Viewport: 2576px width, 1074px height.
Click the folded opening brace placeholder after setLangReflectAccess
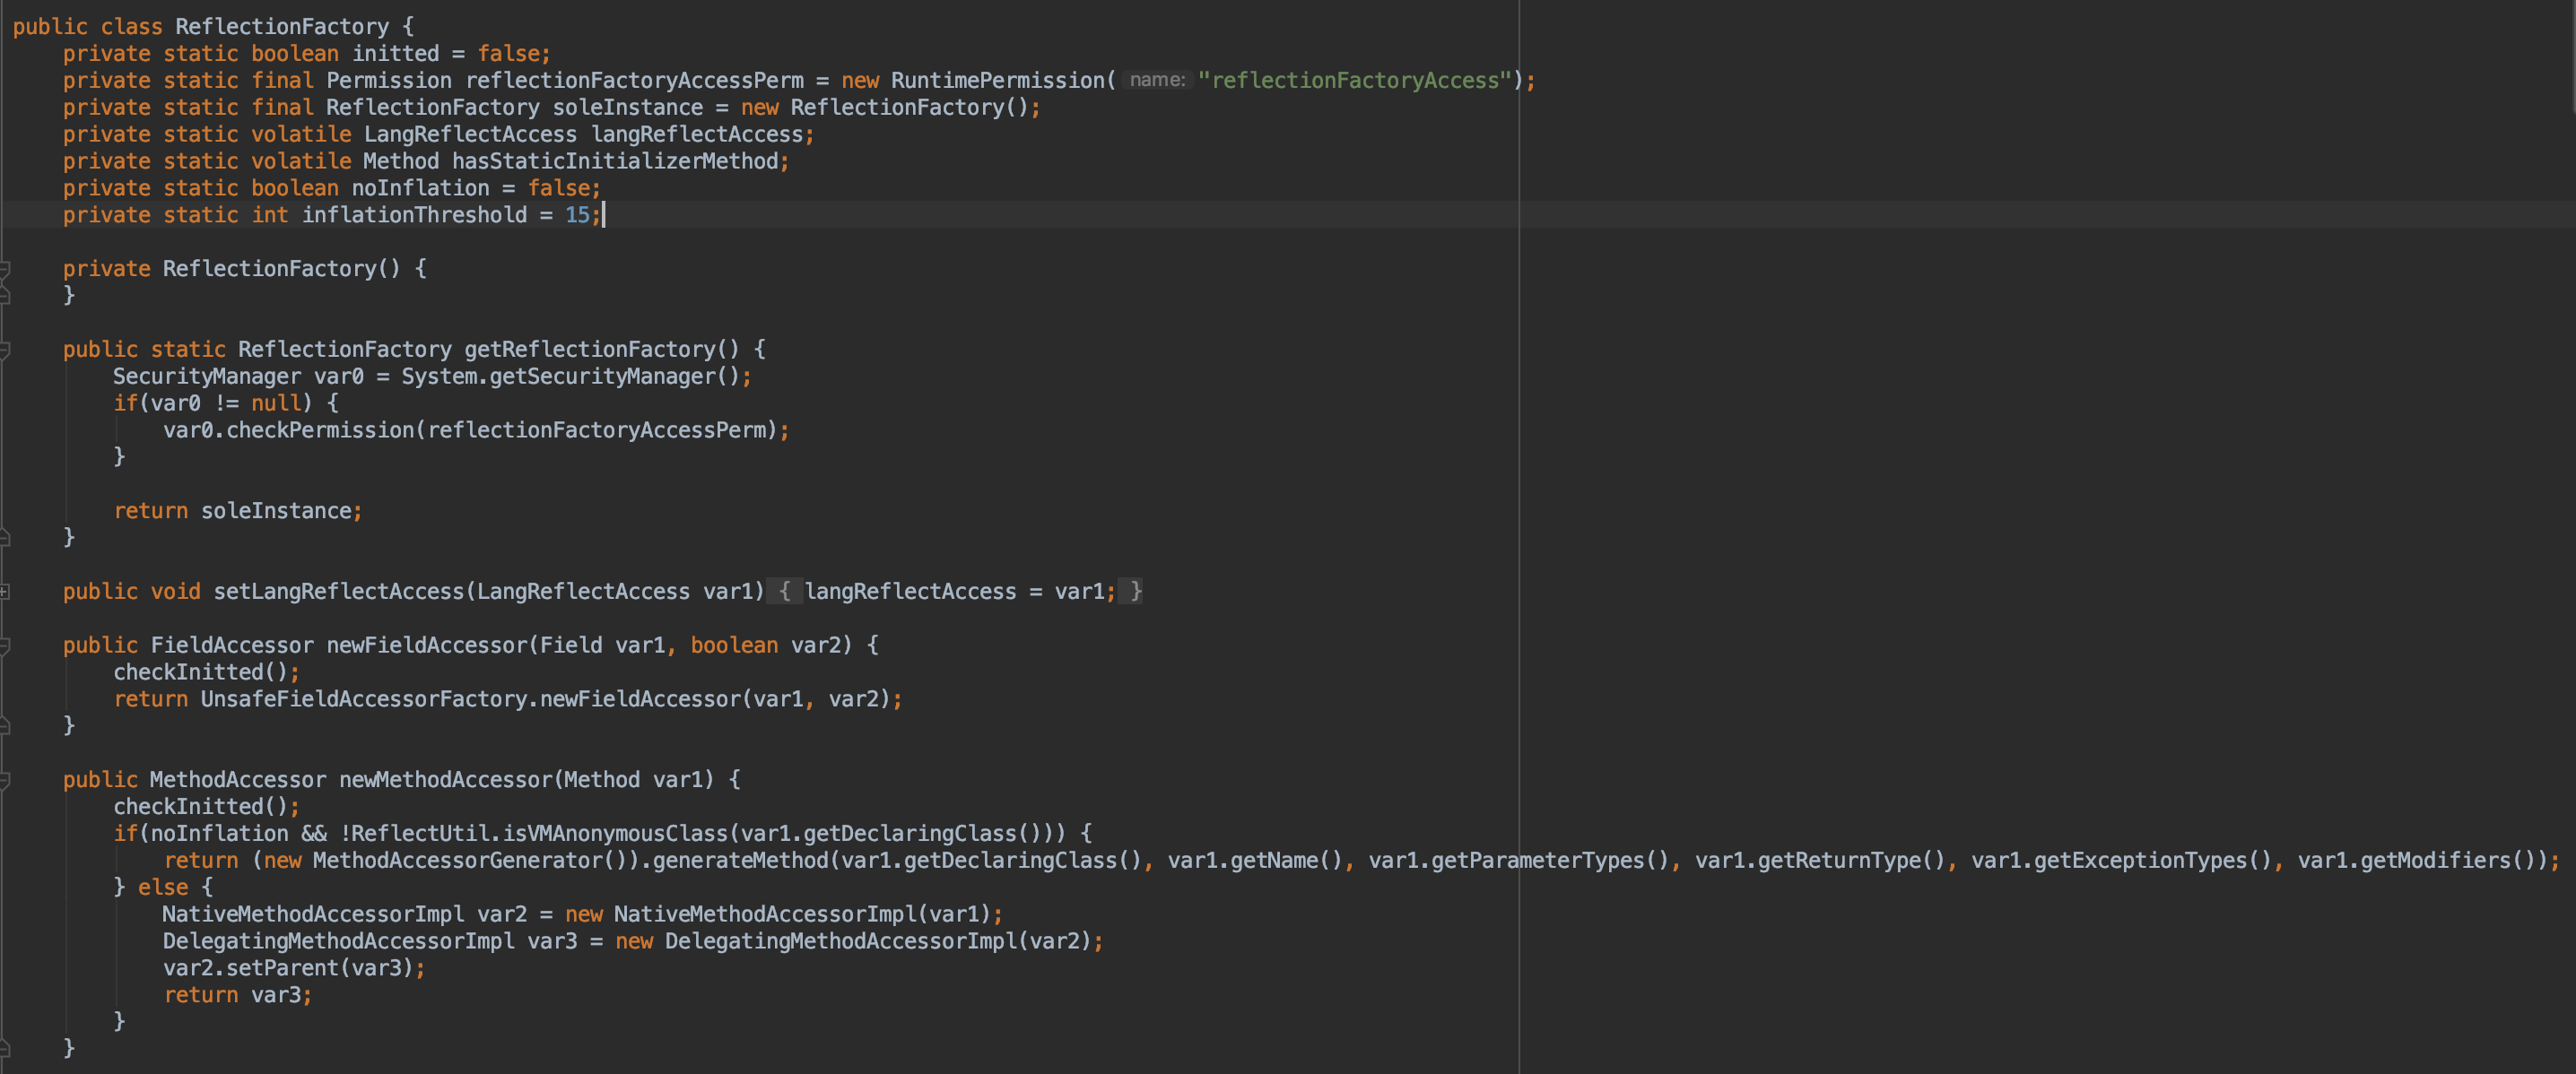(784, 592)
